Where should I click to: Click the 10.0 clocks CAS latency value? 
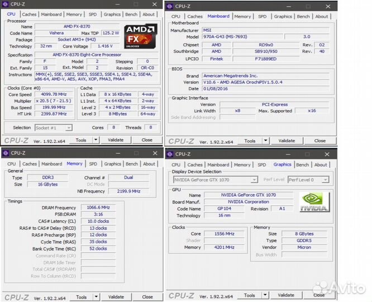98,221
